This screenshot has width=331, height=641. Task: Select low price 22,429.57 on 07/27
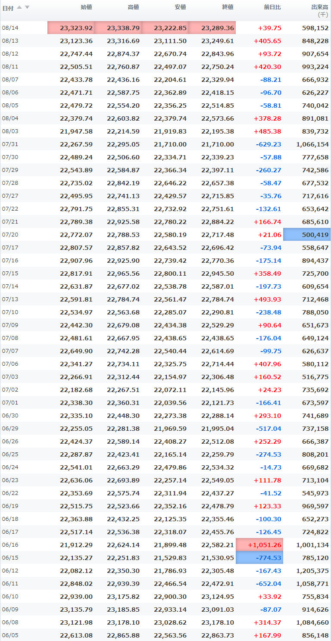coord(170,196)
